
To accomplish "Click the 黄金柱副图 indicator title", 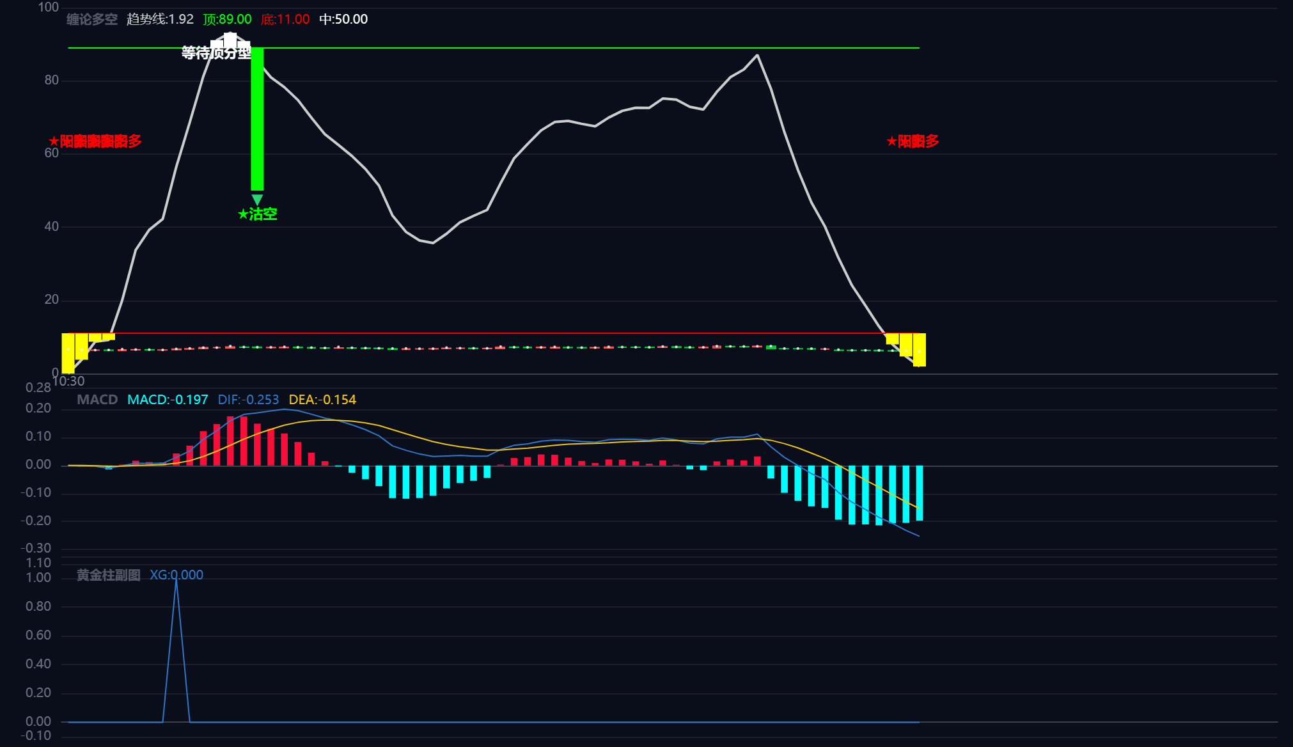I will 109,575.
